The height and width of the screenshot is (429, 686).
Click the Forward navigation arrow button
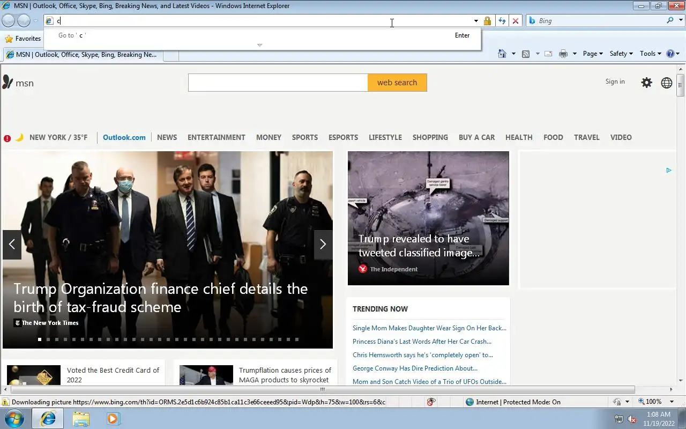(24, 21)
